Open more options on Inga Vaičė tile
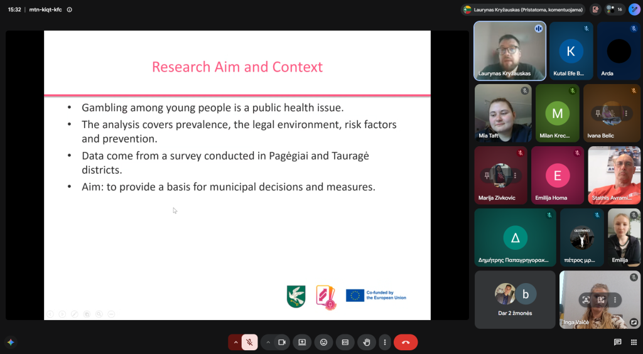 [x=615, y=300]
